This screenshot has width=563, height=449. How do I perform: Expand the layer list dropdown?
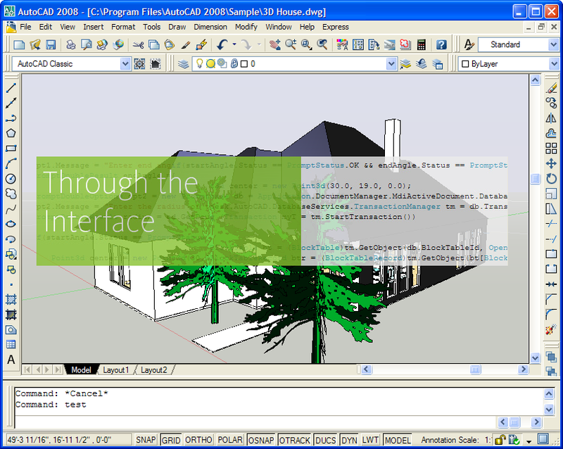pyautogui.click(x=388, y=63)
